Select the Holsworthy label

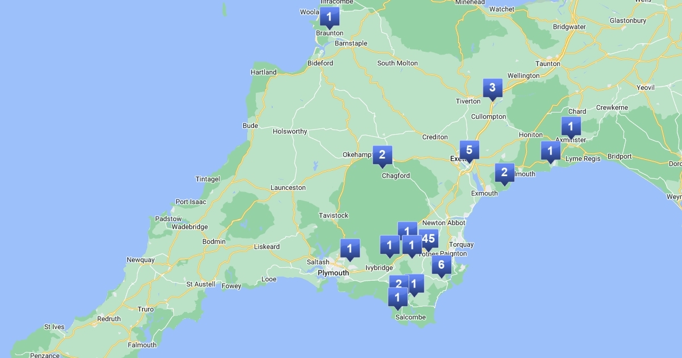click(x=290, y=131)
